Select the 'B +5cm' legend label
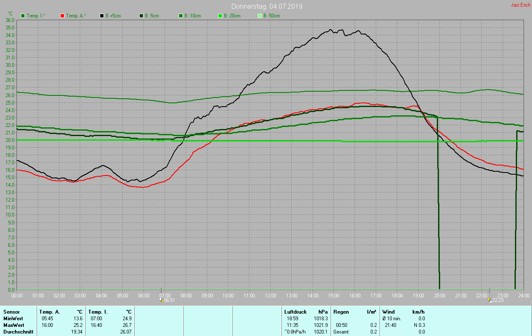The width and height of the screenshot is (532, 336). pyautogui.click(x=113, y=16)
